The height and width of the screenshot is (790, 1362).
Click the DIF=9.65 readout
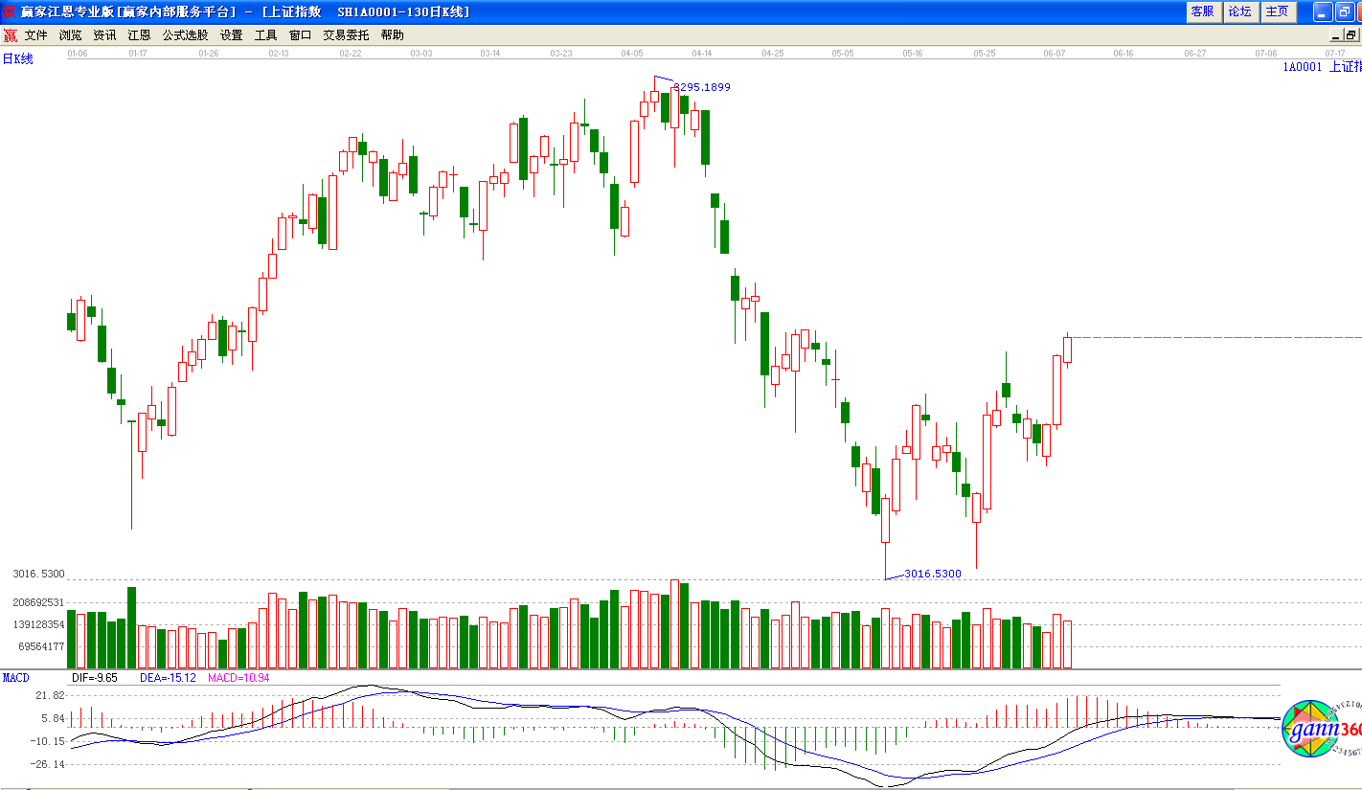tap(95, 677)
